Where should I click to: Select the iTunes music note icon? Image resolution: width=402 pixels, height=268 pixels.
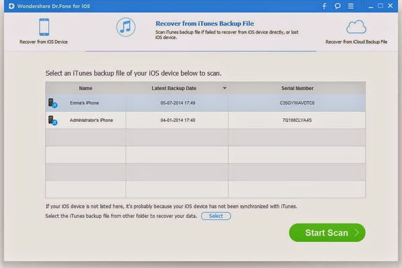click(126, 27)
